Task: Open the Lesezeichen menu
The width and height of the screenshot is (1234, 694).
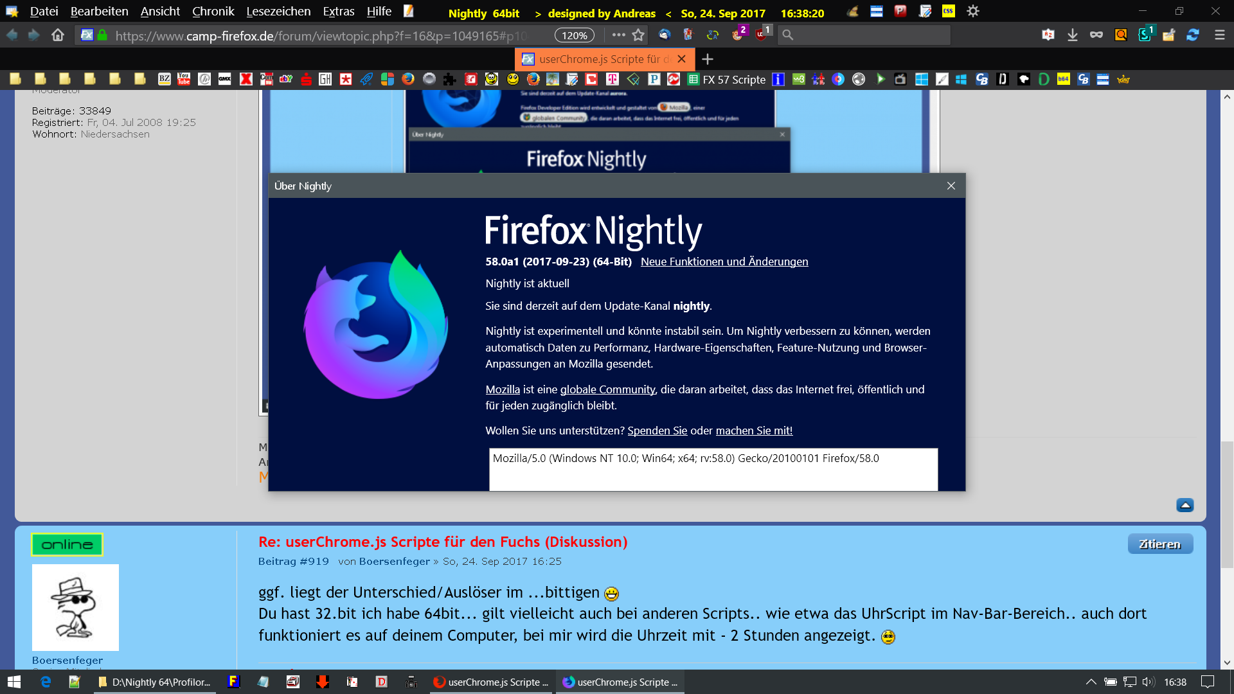Action: [278, 12]
